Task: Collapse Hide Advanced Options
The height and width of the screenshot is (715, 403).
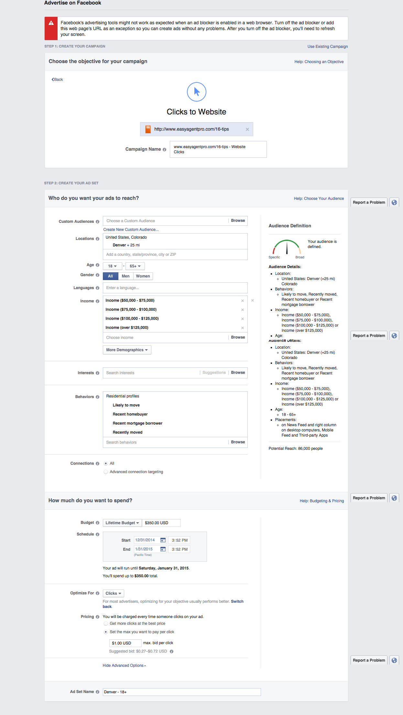Action: pyautogui.click(x=124, y=666)
